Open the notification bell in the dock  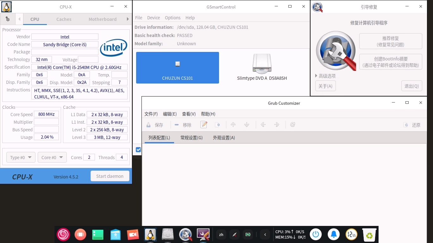(x=334, y=234)
